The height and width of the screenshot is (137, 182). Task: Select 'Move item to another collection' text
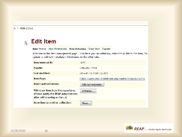point(53,103)
